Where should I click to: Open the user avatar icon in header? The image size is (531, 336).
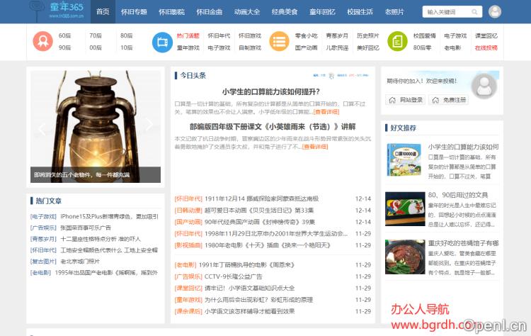click(495, 12)
